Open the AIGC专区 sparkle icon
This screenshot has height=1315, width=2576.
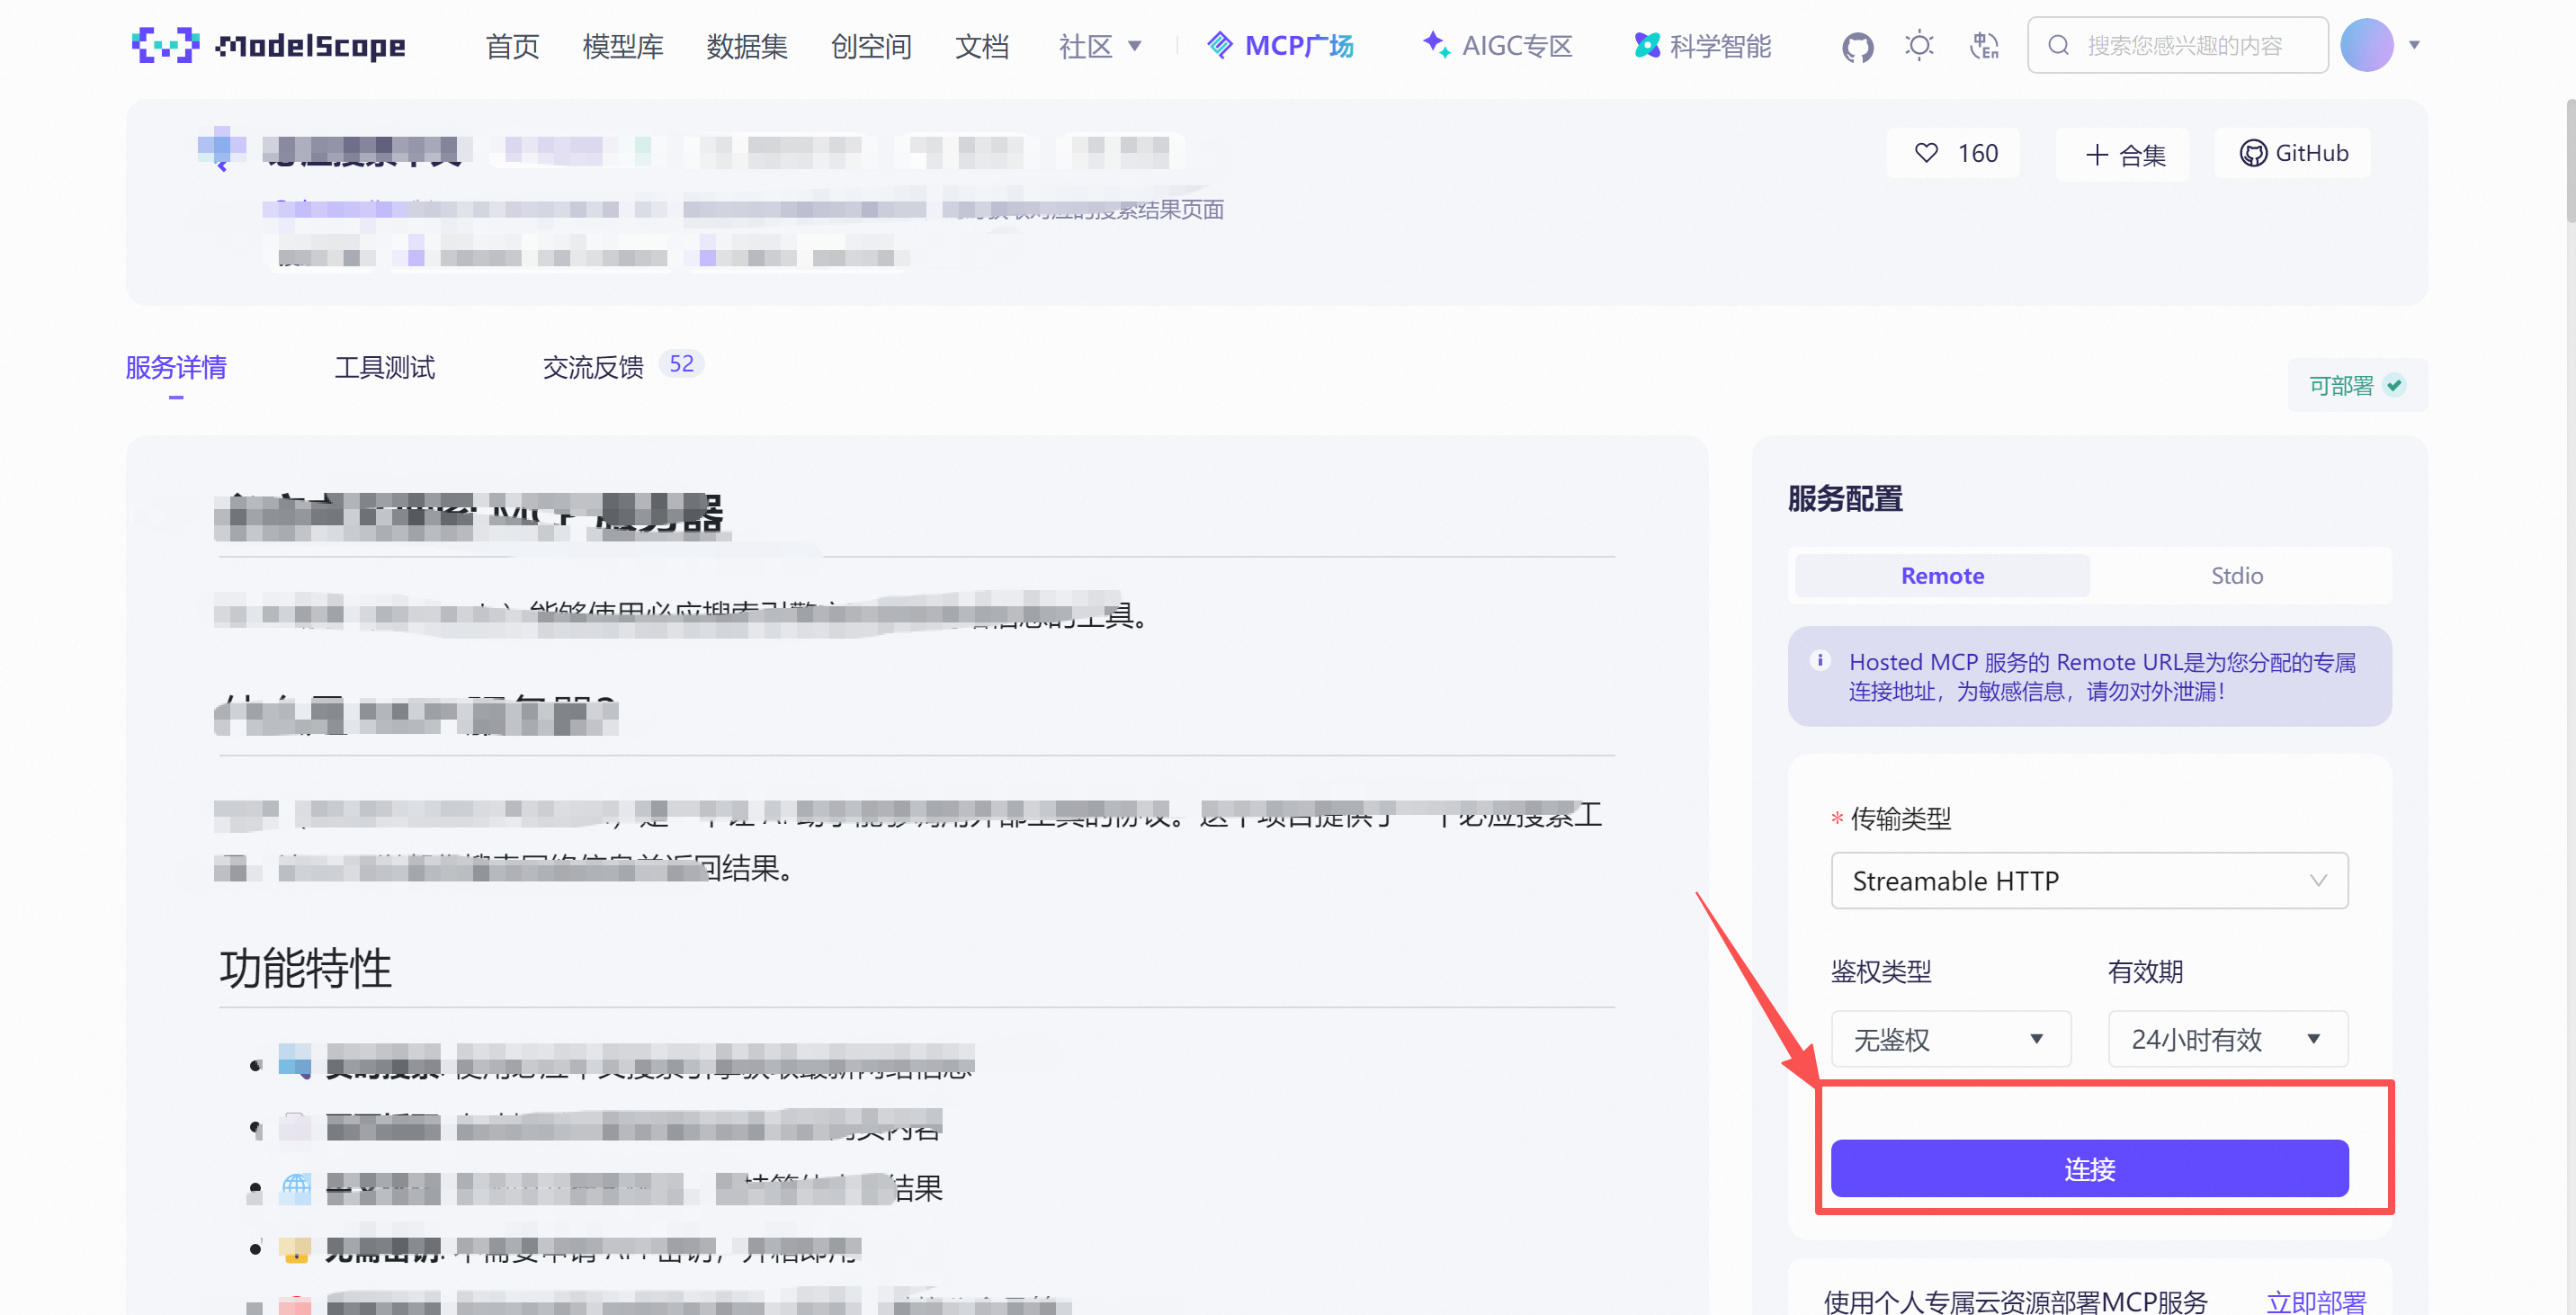click(1437, 44)
